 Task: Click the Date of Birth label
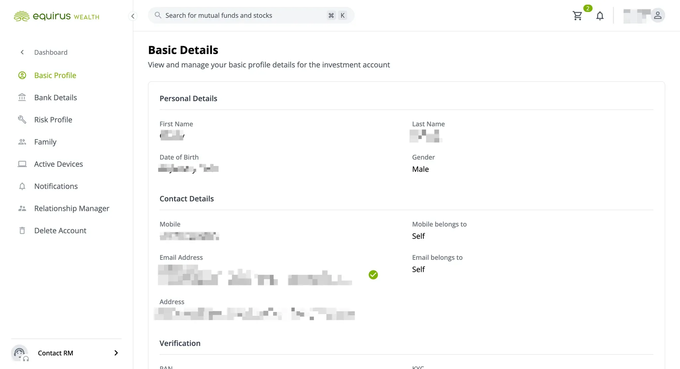point(179,157)
